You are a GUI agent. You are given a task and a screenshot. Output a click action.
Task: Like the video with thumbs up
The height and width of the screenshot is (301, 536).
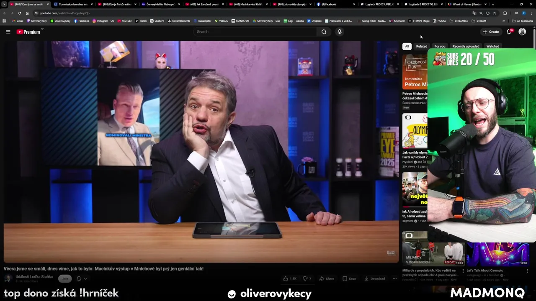290,279
